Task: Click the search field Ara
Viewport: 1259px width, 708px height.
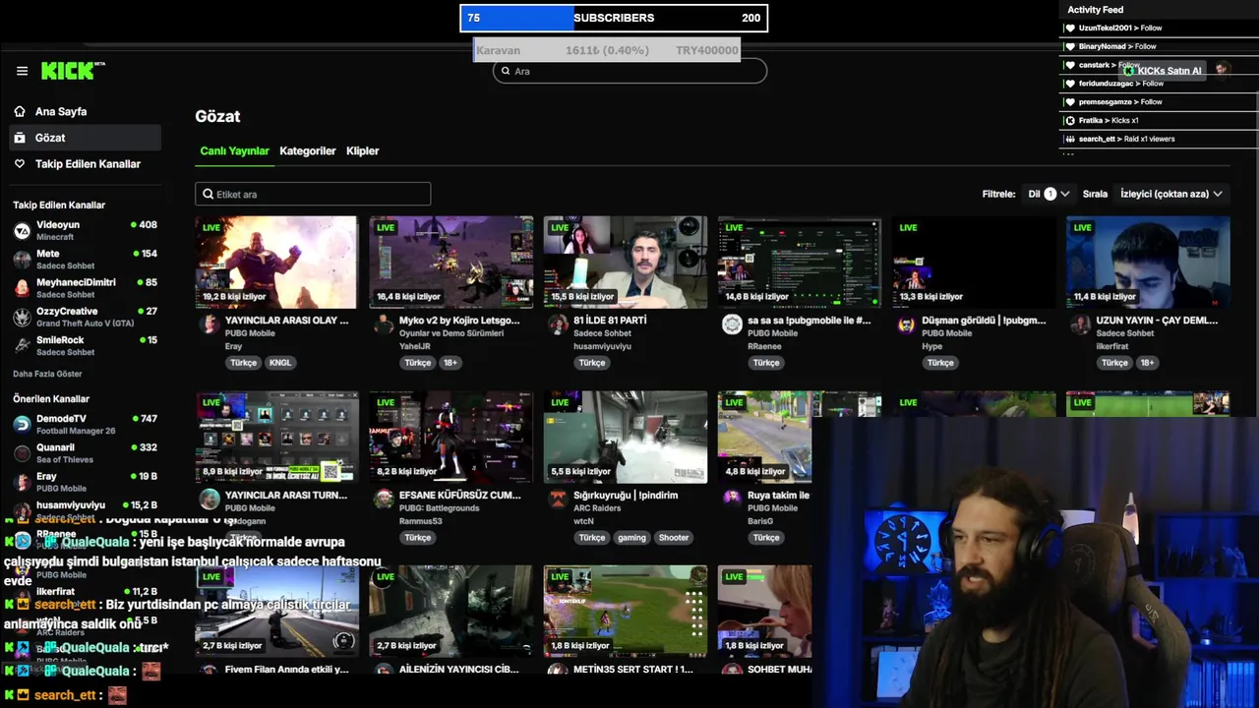Action: pos(629,71)
